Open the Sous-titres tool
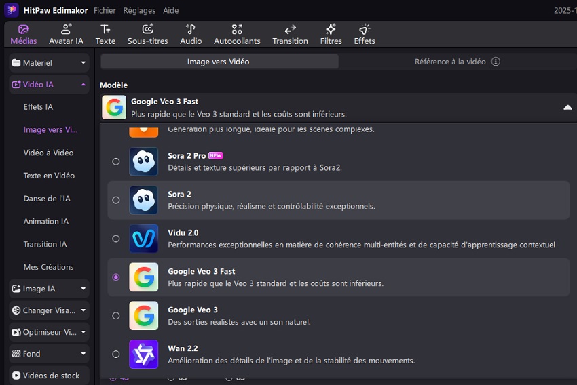The image size is (577, 385). (x=147, y=35)
